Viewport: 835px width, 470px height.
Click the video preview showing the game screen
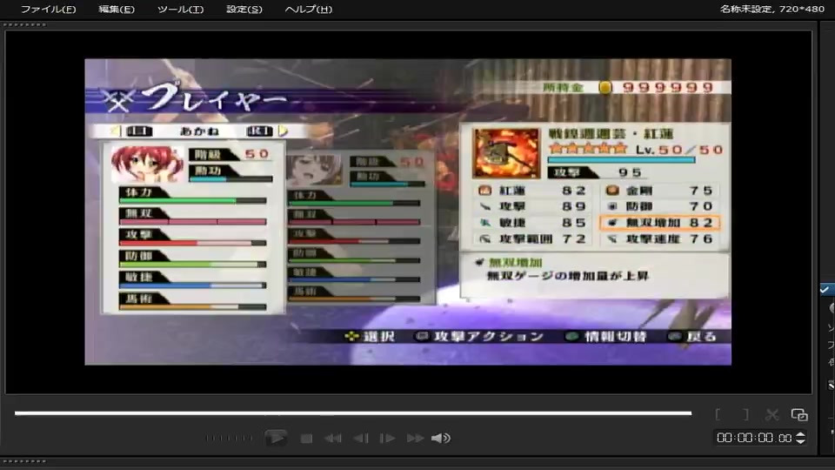tap(408, 211)
